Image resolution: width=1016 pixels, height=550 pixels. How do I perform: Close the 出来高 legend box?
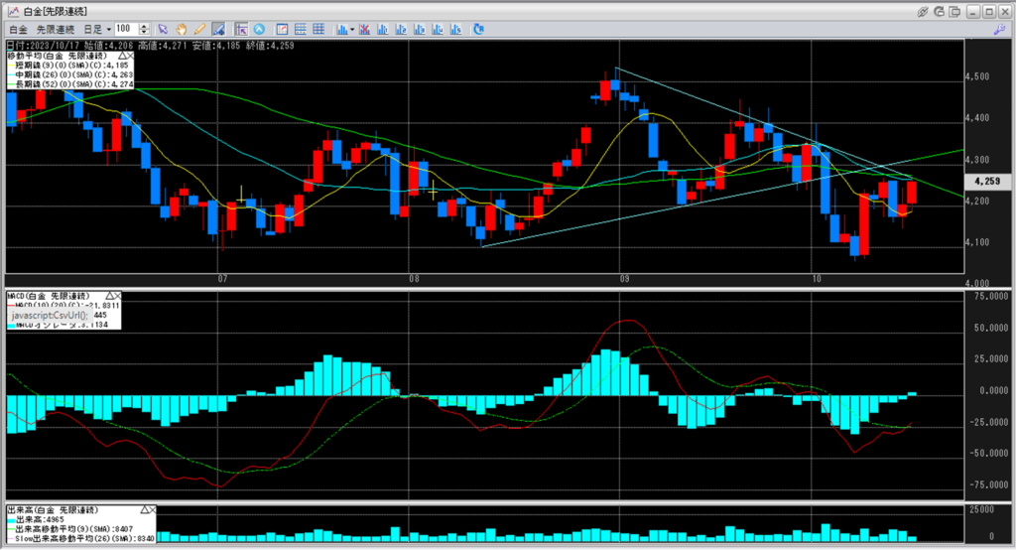152,509
